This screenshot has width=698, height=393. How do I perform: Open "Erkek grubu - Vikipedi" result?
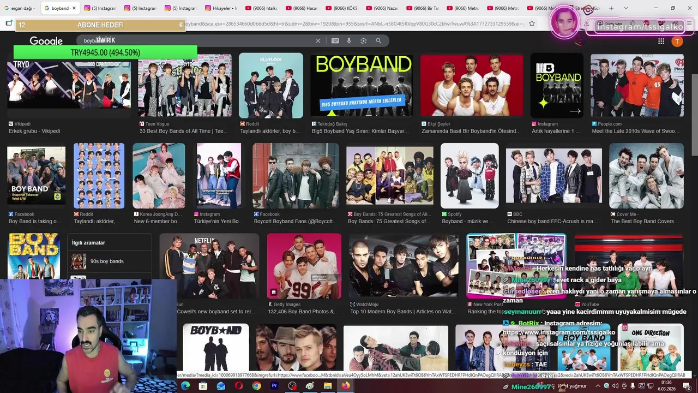(x=34, y=131)
